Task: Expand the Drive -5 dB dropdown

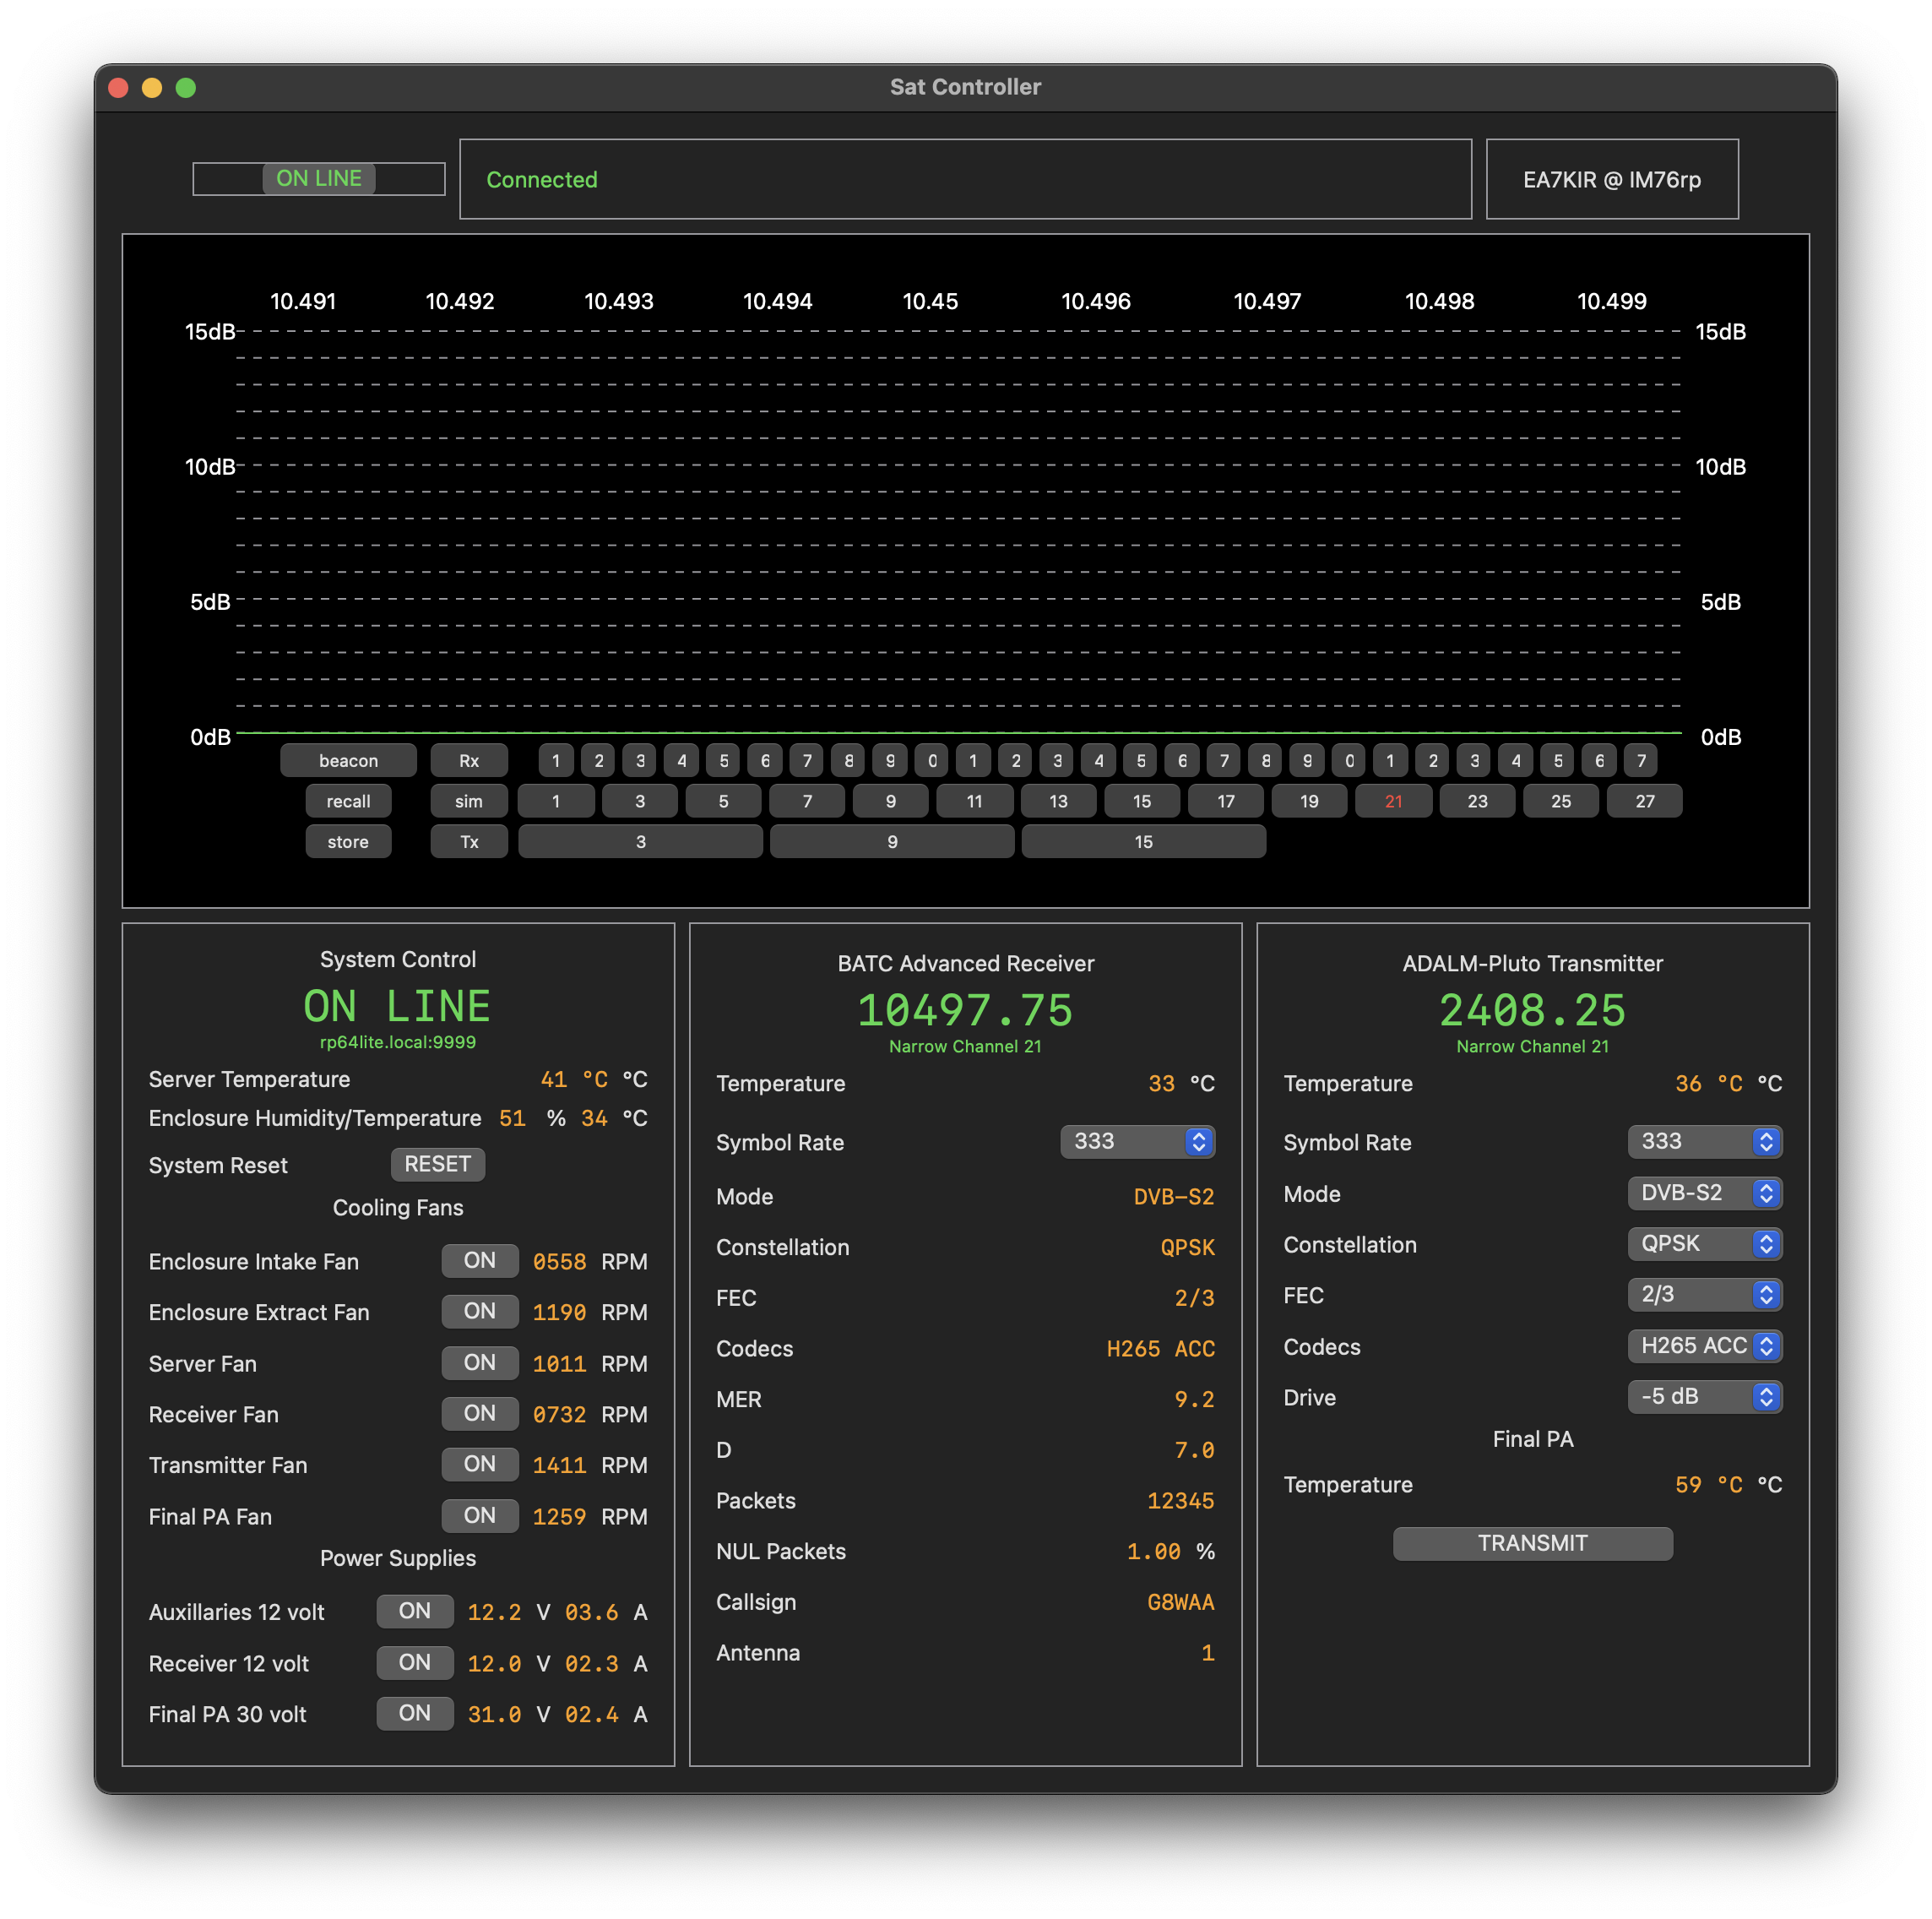Action: (1704, 1395)
